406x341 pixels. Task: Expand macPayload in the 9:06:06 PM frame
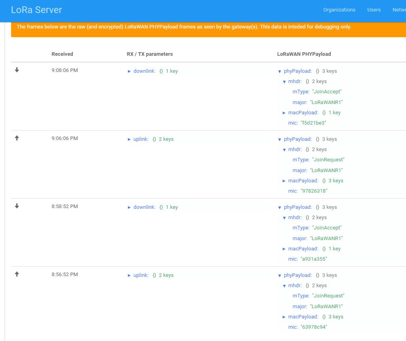pyautogui.click(x=284, y=181)
